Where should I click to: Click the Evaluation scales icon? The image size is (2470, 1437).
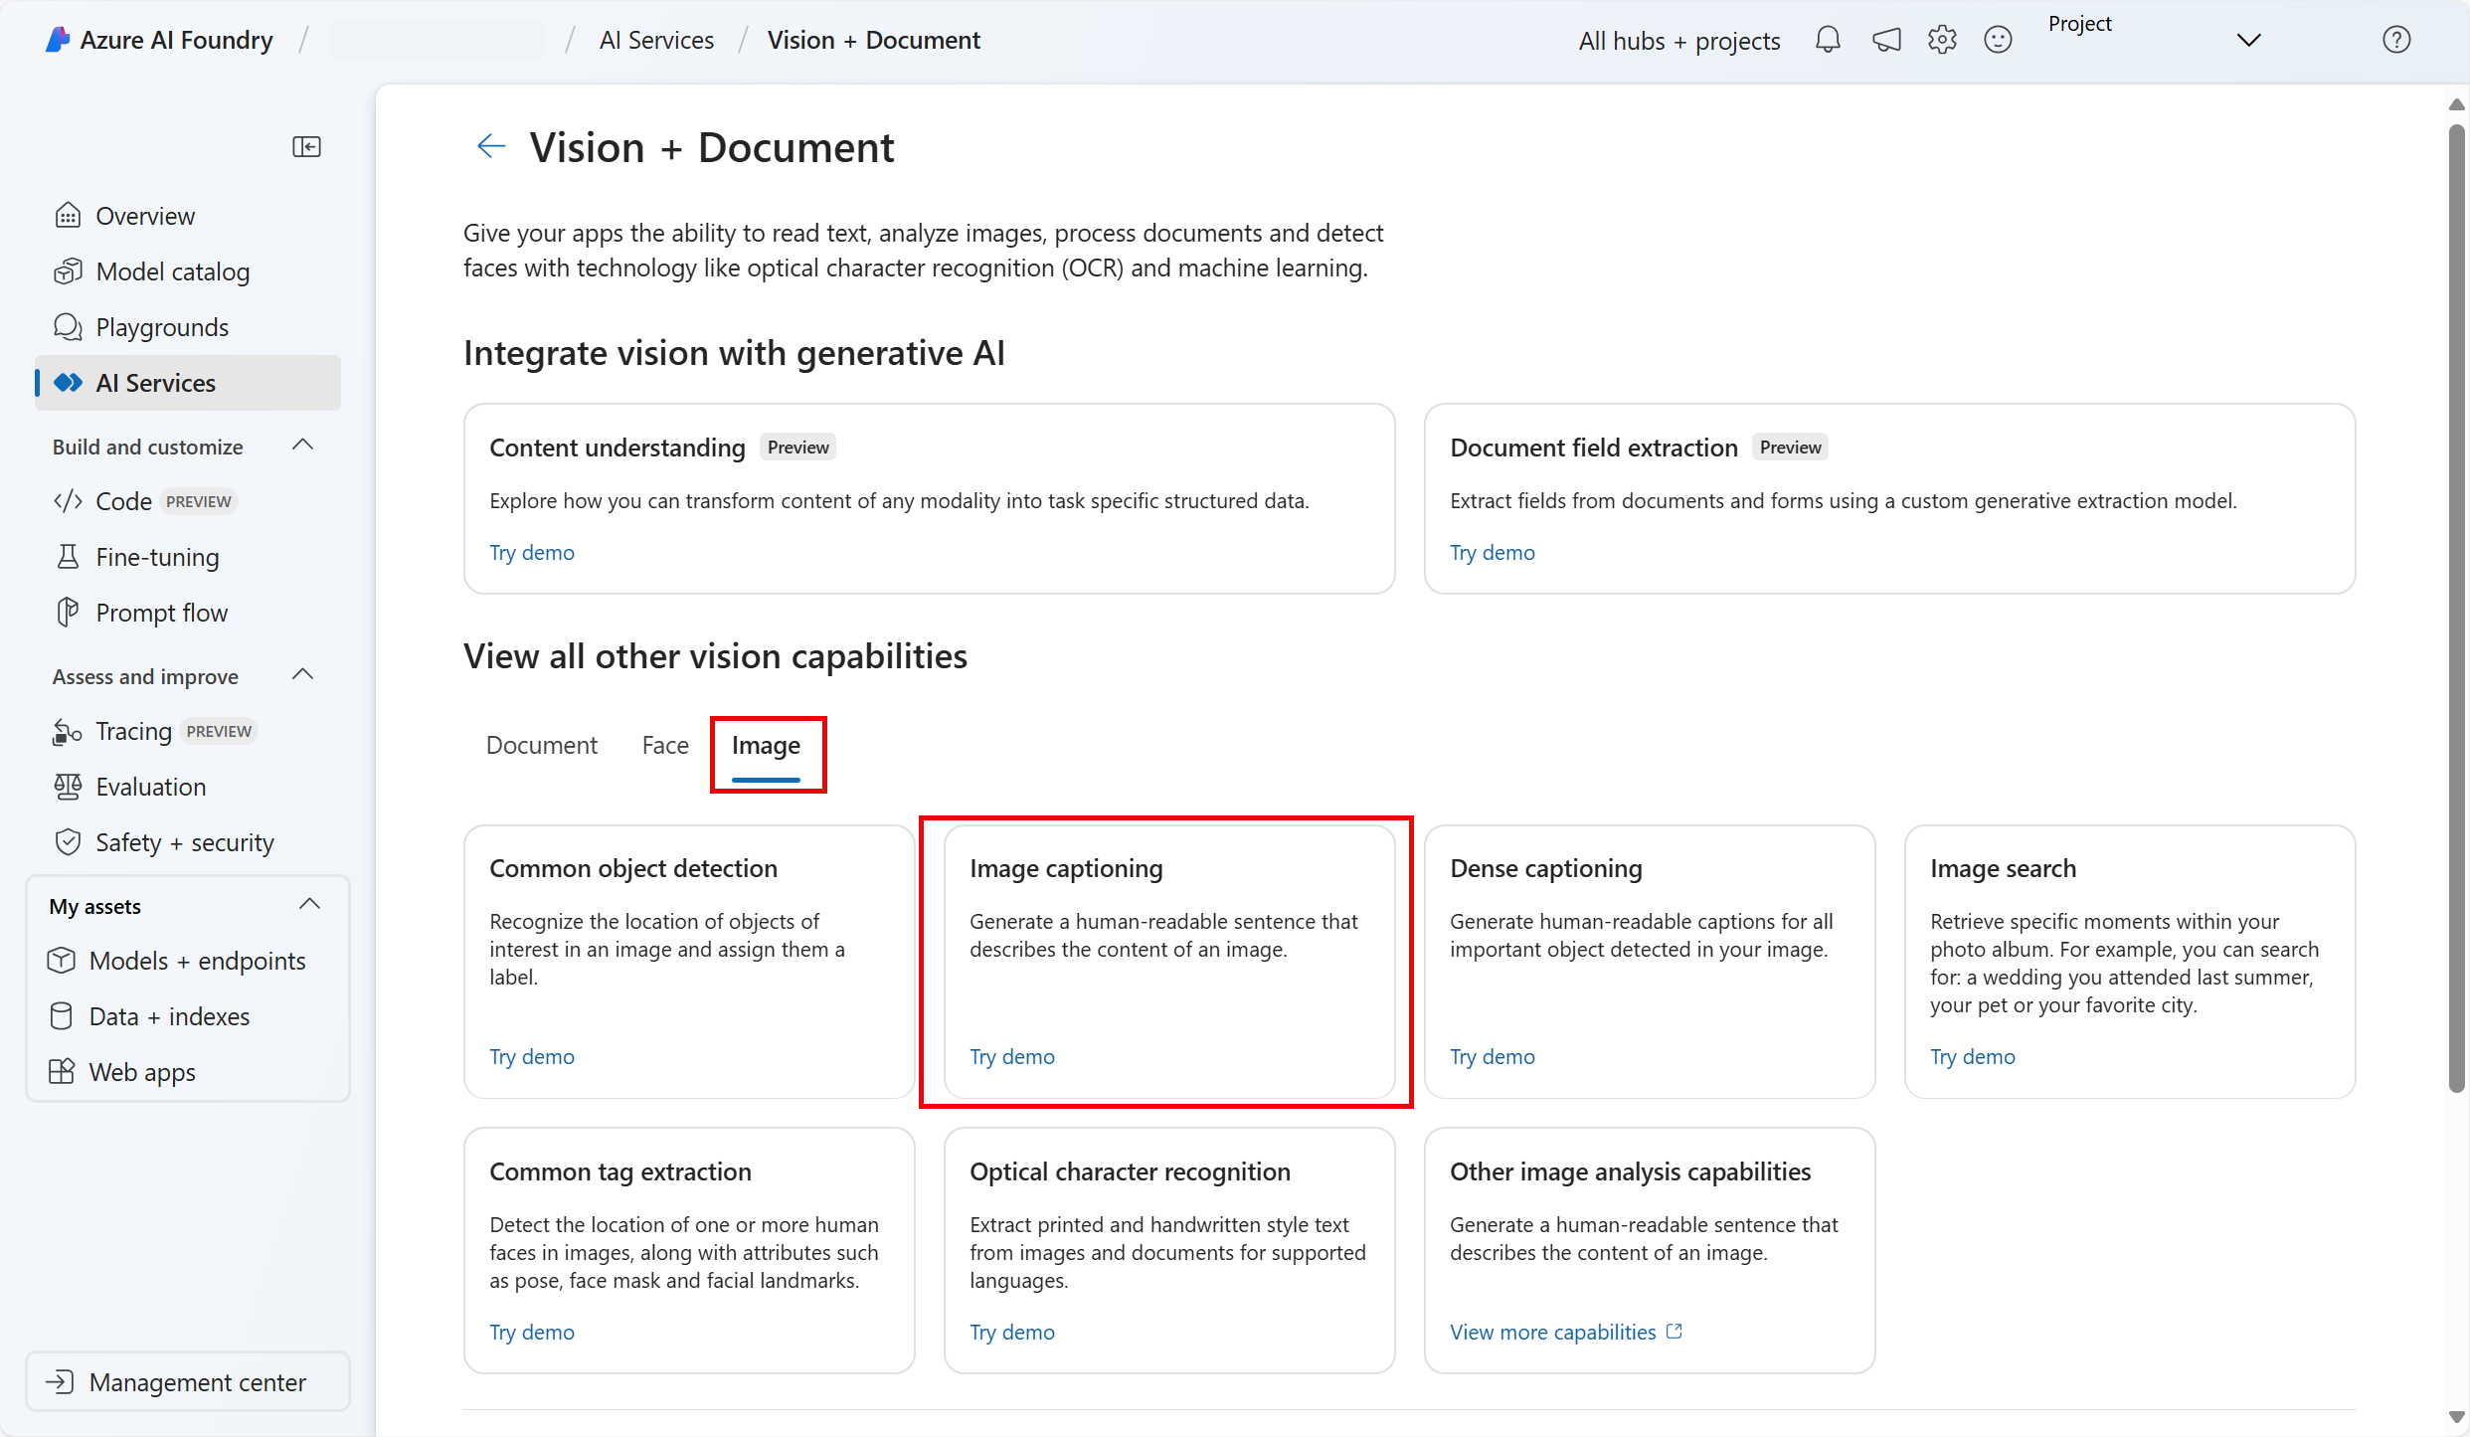68,787
